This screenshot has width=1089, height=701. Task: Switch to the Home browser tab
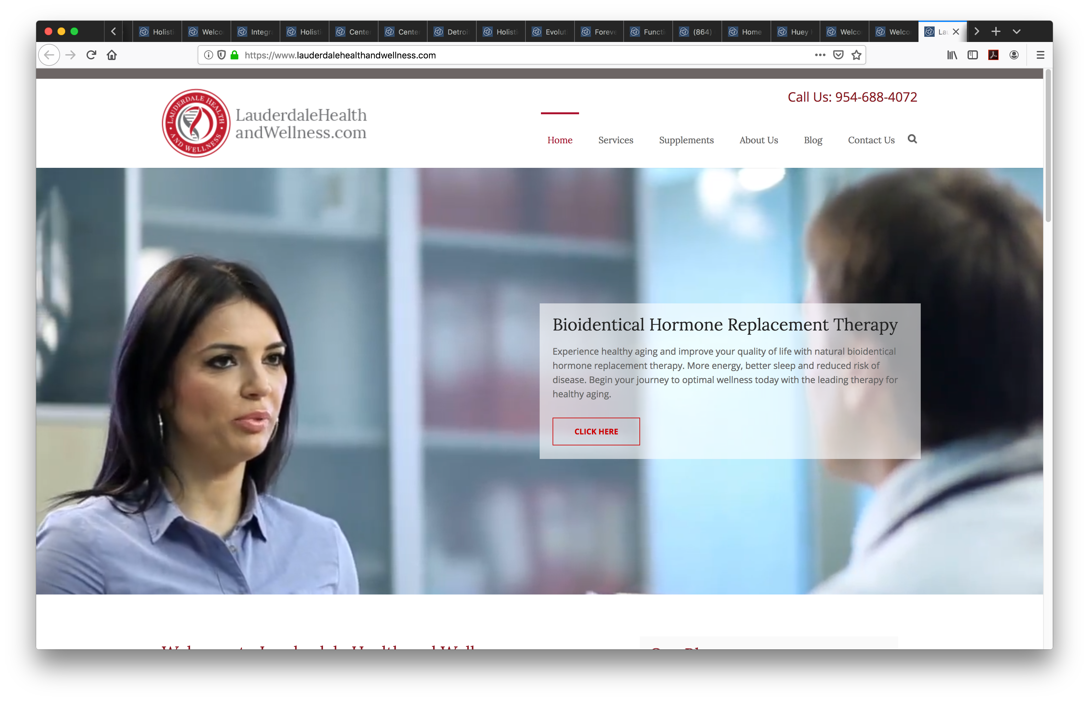point(746,31)
